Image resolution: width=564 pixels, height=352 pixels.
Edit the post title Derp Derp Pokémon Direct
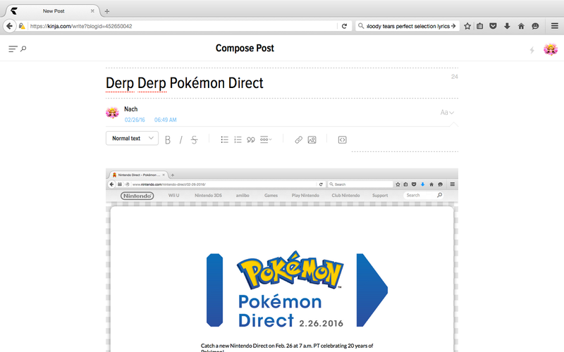click(x=185, y=83)
